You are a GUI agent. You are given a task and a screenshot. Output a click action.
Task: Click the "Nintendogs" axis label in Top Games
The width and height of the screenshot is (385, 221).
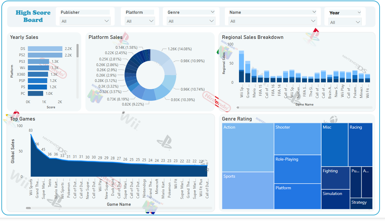144,189
